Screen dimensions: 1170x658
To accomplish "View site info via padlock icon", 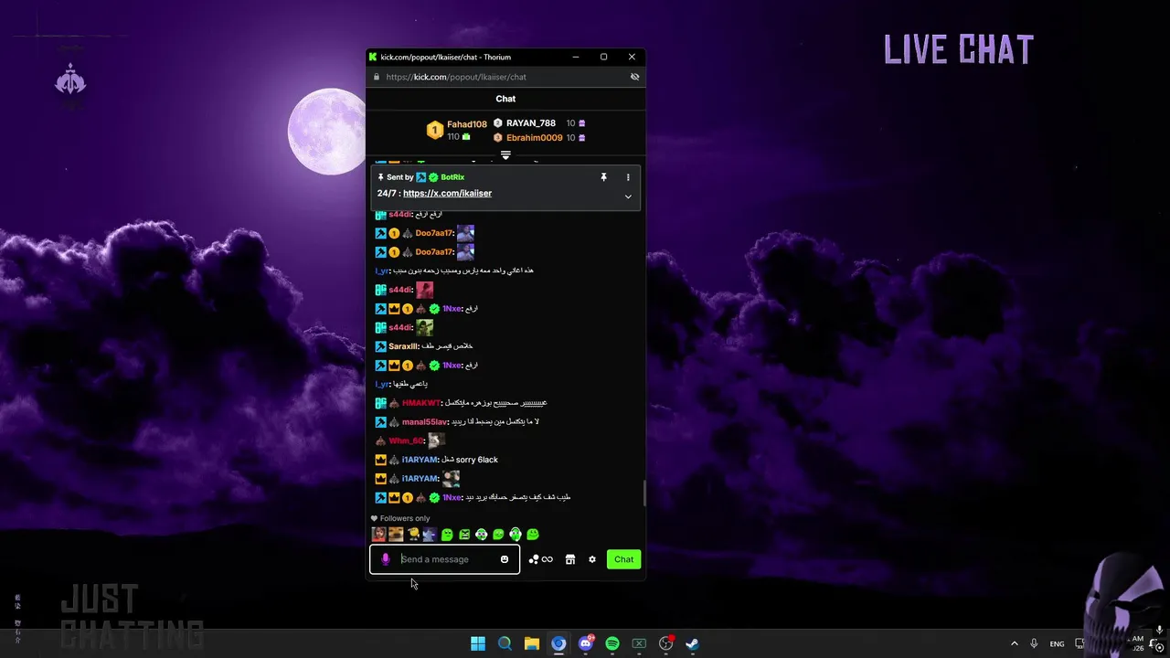I will tap(376, 77).
